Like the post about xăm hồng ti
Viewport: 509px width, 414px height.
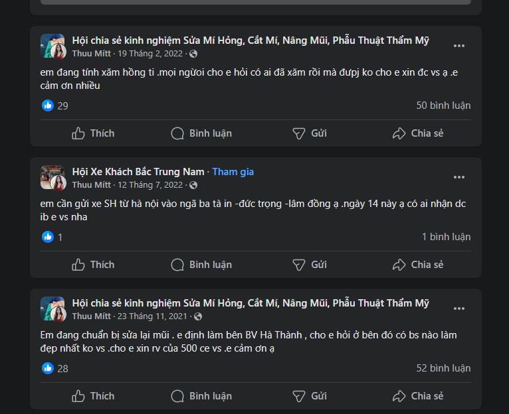click(x=93, y=133)
